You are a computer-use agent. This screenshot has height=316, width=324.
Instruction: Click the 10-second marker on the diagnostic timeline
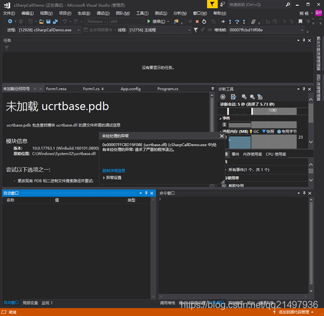(x=273, y=110)
